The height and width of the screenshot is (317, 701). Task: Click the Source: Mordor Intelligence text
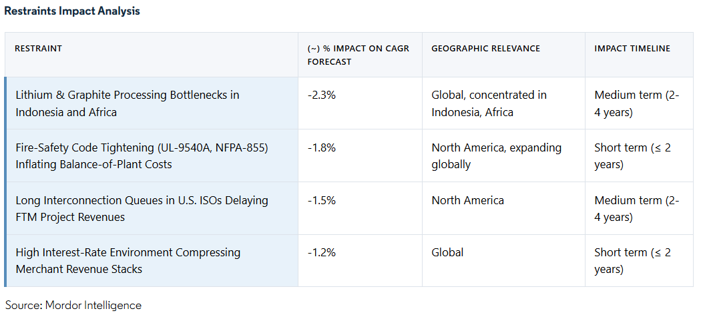coord(73,305)
